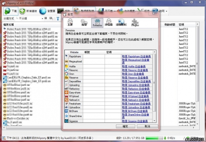Open the Plugins settings tab
This screenshot has height=142, width=206.
pos(135,23)
